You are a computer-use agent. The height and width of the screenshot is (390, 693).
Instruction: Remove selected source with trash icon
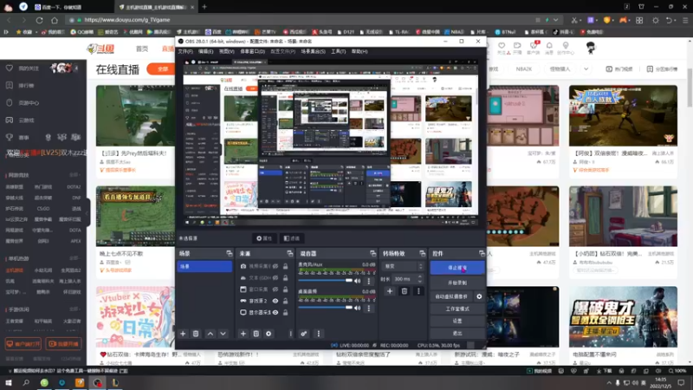point(256,334)
